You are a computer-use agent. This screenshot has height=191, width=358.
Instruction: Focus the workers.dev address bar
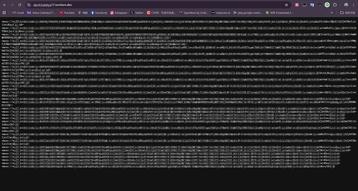coord(158,5)
